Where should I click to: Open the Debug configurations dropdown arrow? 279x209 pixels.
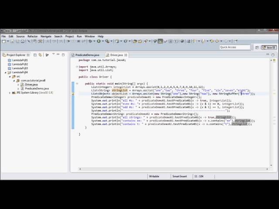point(94,41)
